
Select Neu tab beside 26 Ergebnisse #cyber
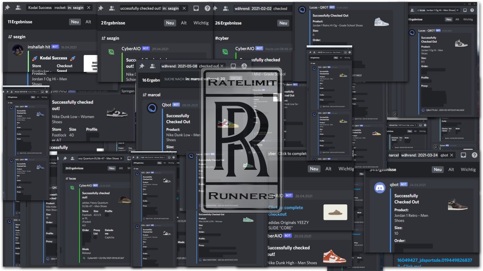[x=283, y=23]
